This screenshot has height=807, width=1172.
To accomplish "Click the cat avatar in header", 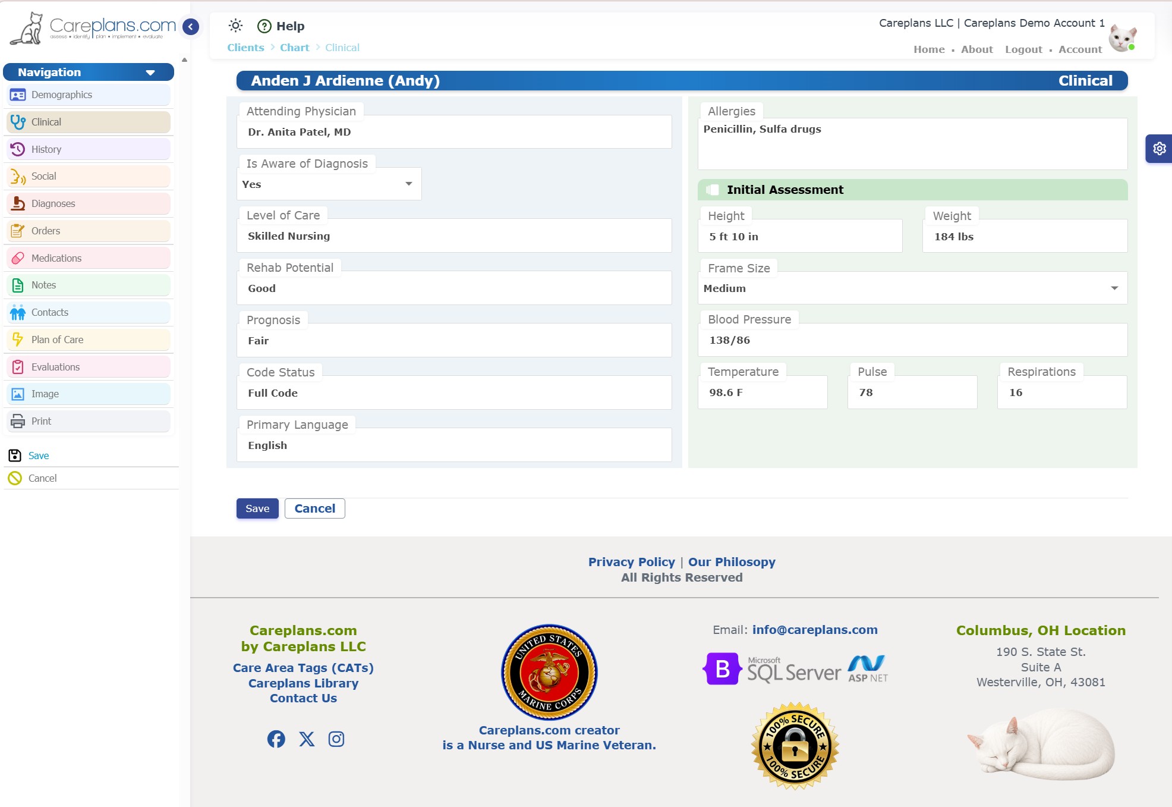I will (1123, 37).
